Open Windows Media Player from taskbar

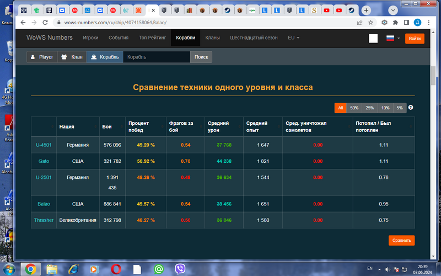coord(94,269)
